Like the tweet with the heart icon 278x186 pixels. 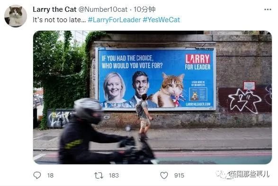164,176
